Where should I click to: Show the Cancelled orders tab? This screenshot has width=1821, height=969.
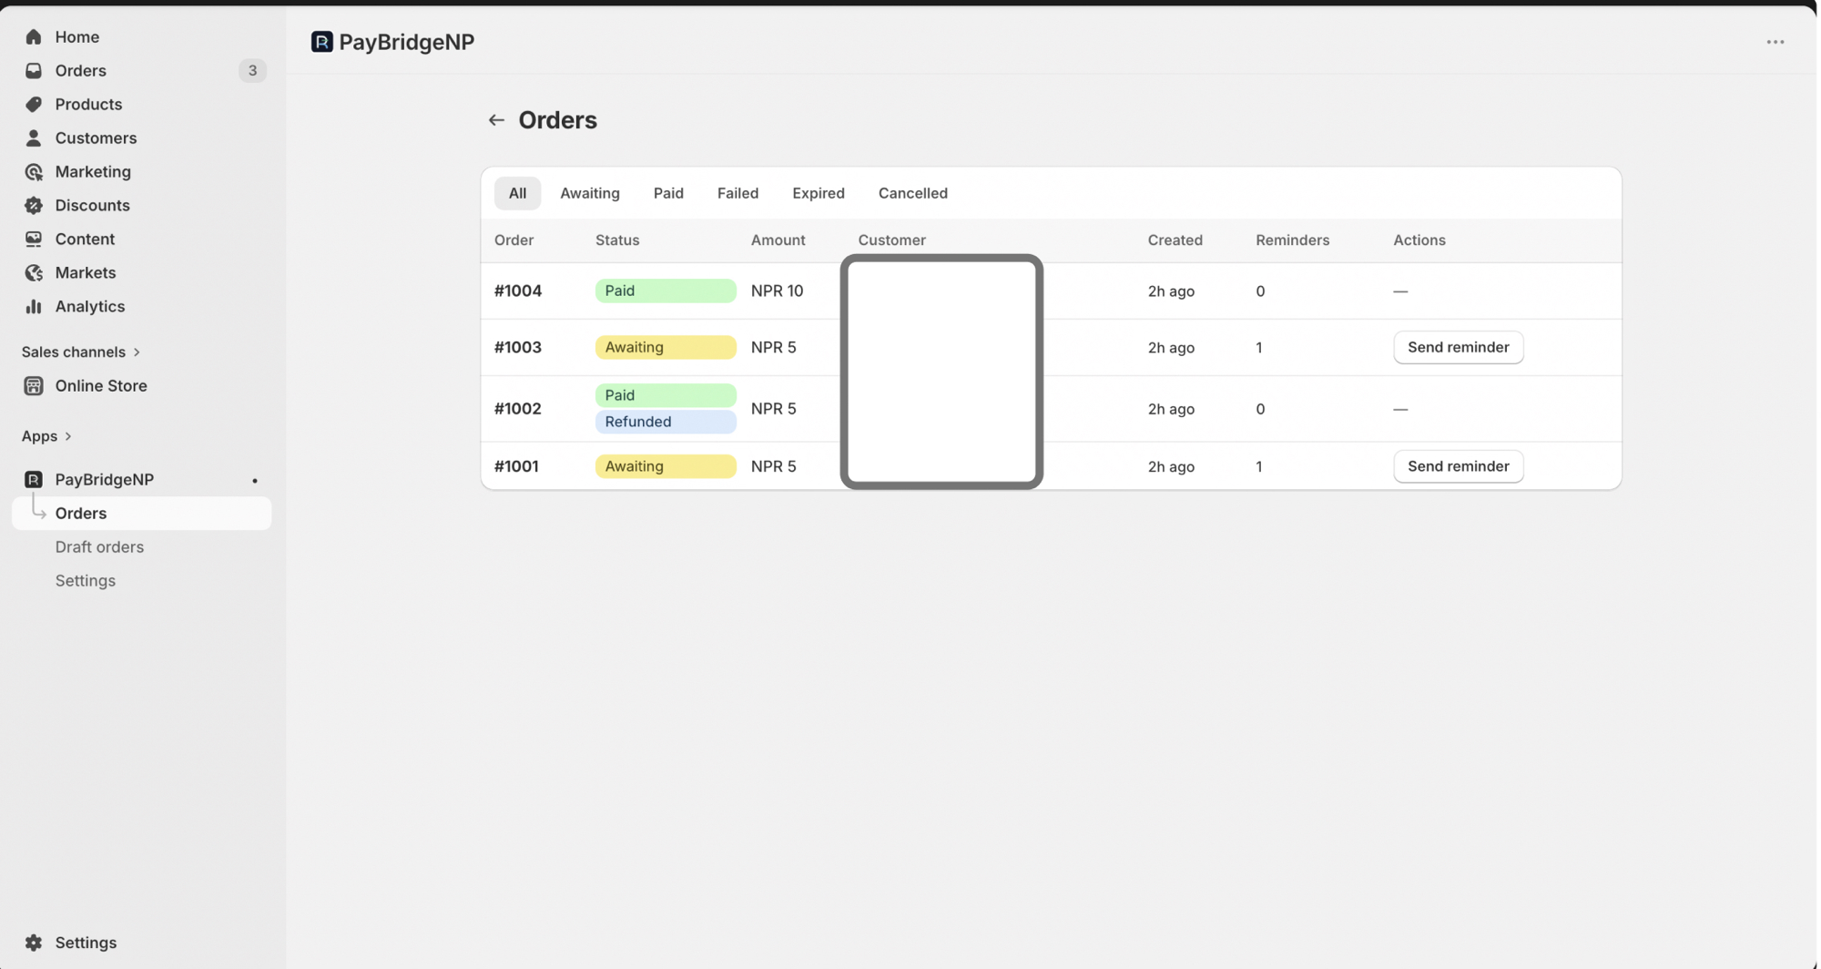coord(912,193)
